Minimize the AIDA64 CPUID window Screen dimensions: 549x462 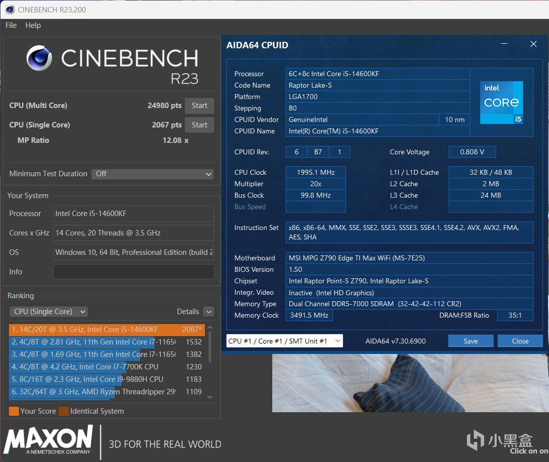[x=504, y=44]
